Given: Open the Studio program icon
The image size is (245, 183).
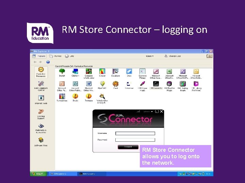Looking at the screenshot, I should point(75,98).
